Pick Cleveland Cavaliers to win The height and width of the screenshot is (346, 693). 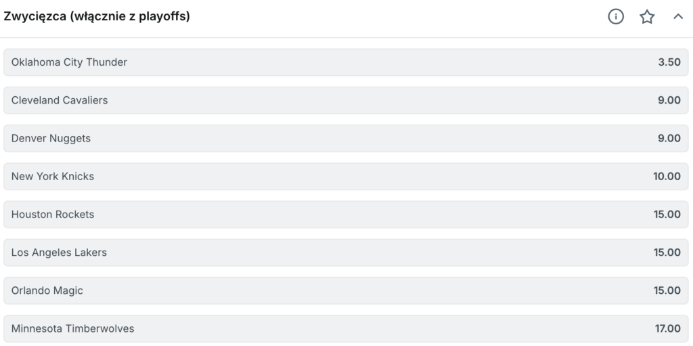tap(345, 100)
